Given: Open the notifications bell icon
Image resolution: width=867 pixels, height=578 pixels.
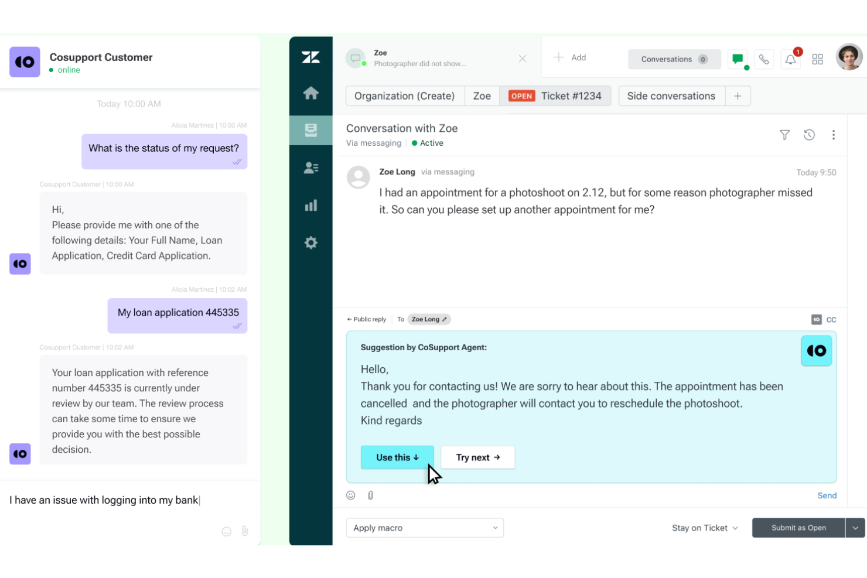Looking at the screenshot, I should [791, 59].
